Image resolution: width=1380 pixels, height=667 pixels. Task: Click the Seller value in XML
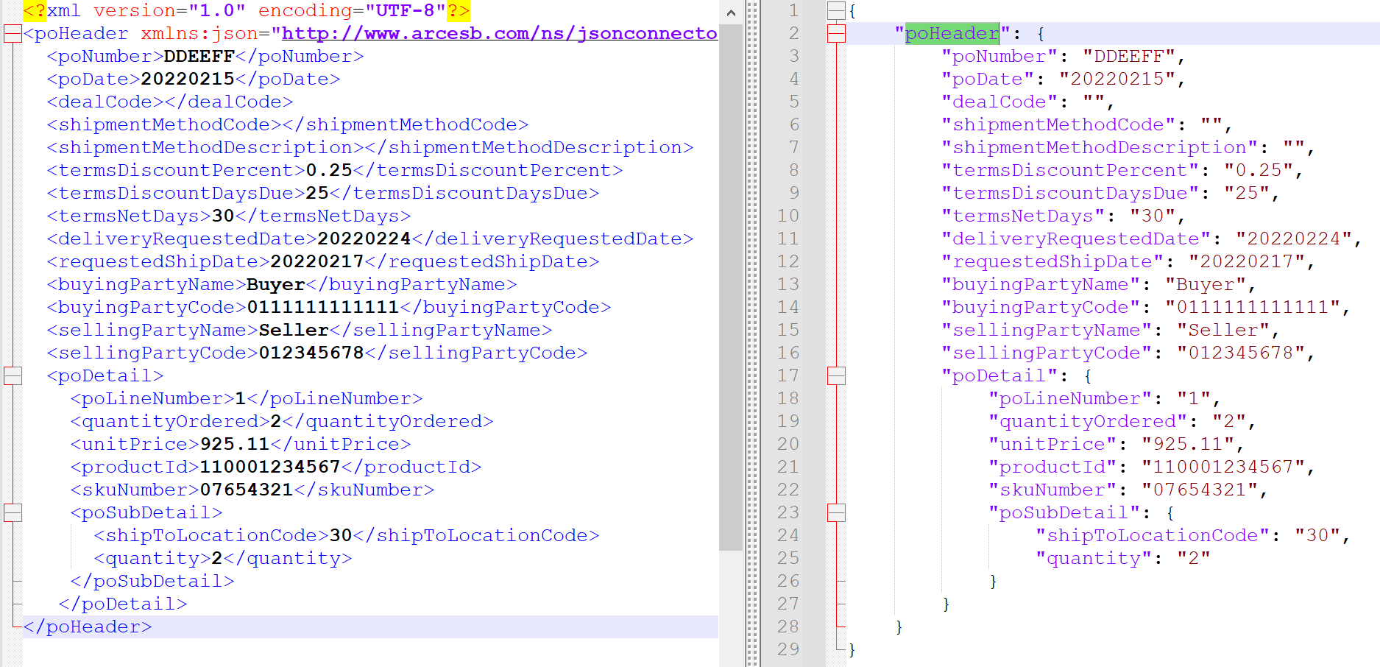click(294, 331)
